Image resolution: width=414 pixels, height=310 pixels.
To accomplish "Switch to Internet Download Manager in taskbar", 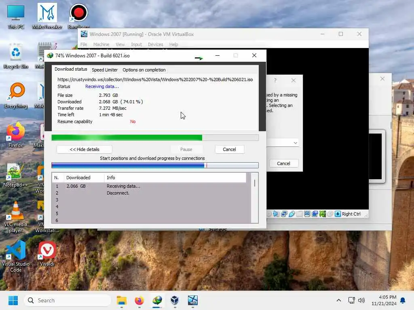I will point(157,300).
